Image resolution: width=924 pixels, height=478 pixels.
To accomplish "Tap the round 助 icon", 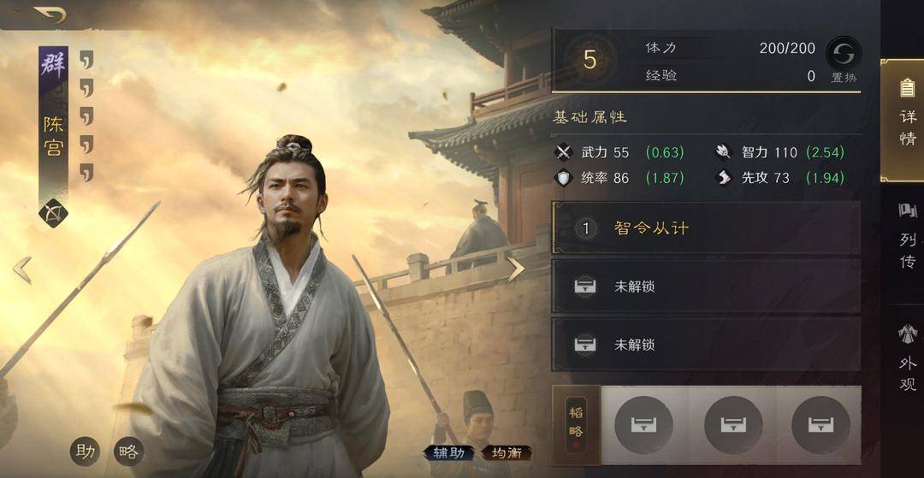I will [x=85, y=451].
